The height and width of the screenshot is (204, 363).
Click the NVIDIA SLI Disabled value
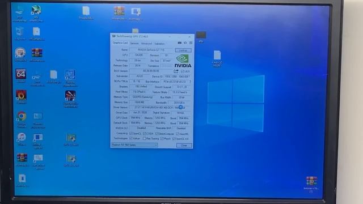141,127
